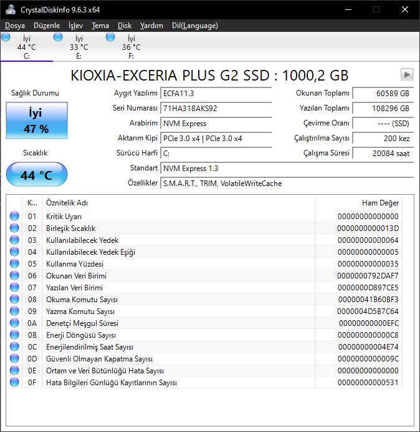420x432 pixels.
Task: Click the blue health orb above C: drive
Action: tap(6, 37)
